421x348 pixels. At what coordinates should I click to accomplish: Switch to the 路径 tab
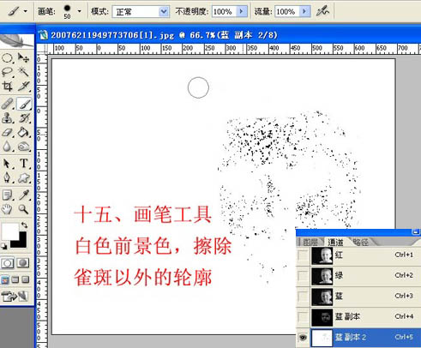coord(361,243)
